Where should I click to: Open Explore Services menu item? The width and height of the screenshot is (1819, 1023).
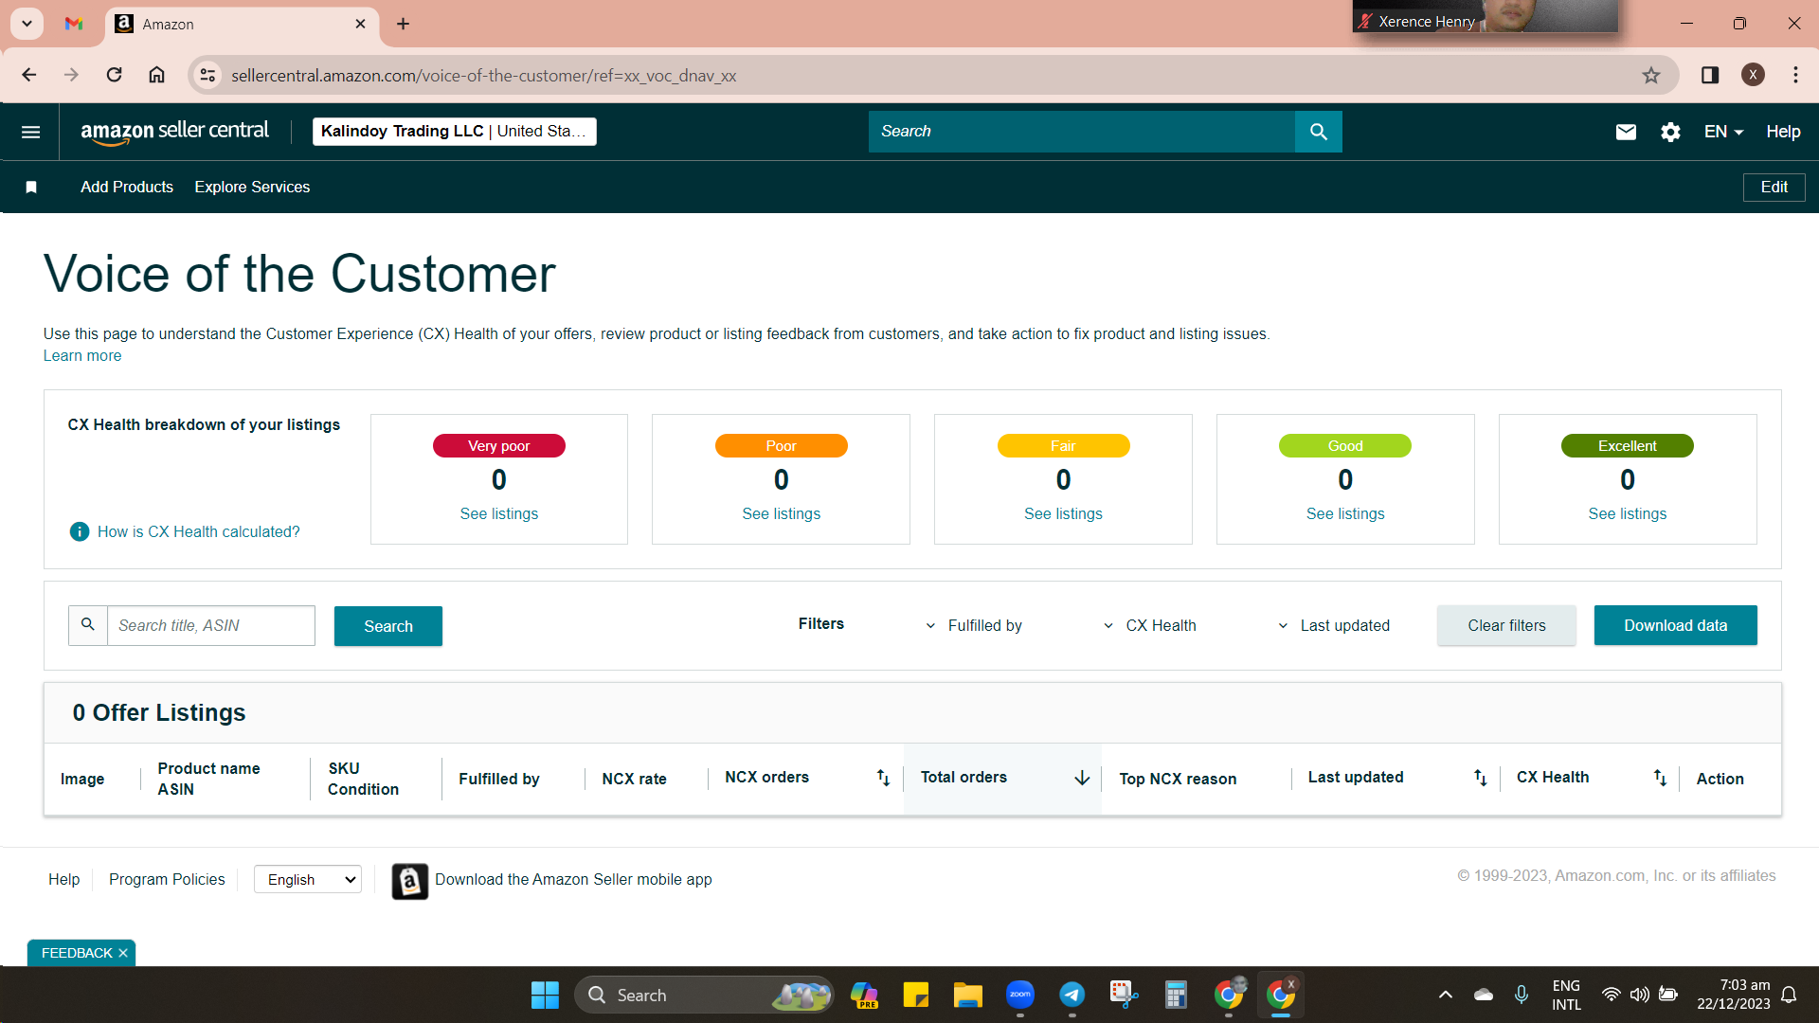pyautogui.click(x=252, y=188)
